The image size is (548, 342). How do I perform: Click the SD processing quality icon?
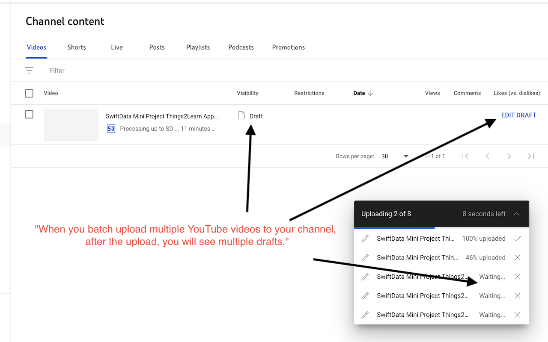[111, 129]
